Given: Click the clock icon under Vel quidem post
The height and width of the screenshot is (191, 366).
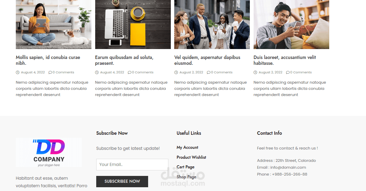Looking at the screenshot, I should (176, 72).
